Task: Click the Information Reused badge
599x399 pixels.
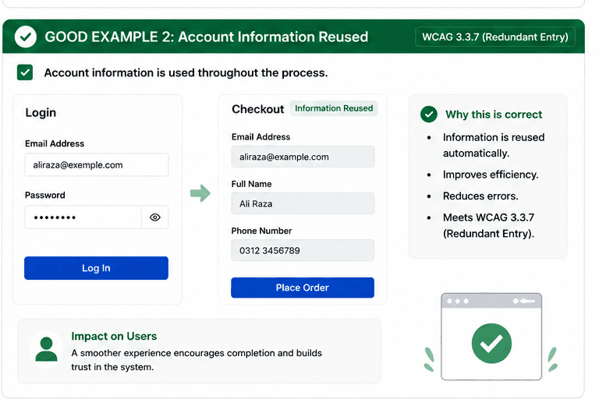Action: (x=334, y=108)
